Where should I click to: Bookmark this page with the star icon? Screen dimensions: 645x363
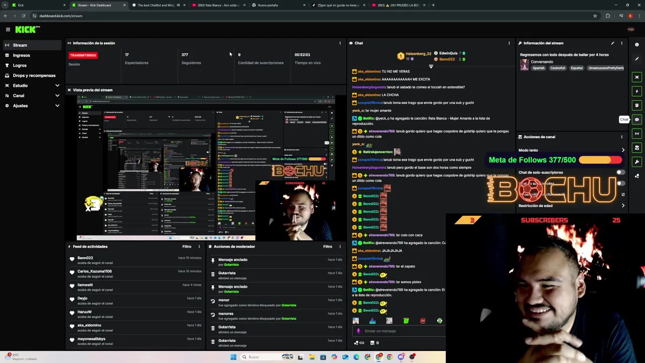pyautogui.click(x=595, y=16)
